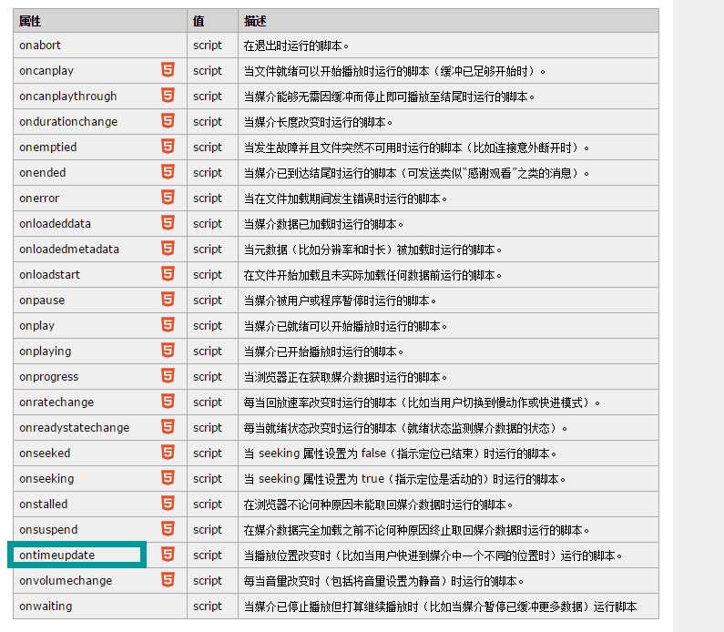Click the onabort description 在退出时运行的脚本
The image size is (724, 632).
(x=296, y=46)
